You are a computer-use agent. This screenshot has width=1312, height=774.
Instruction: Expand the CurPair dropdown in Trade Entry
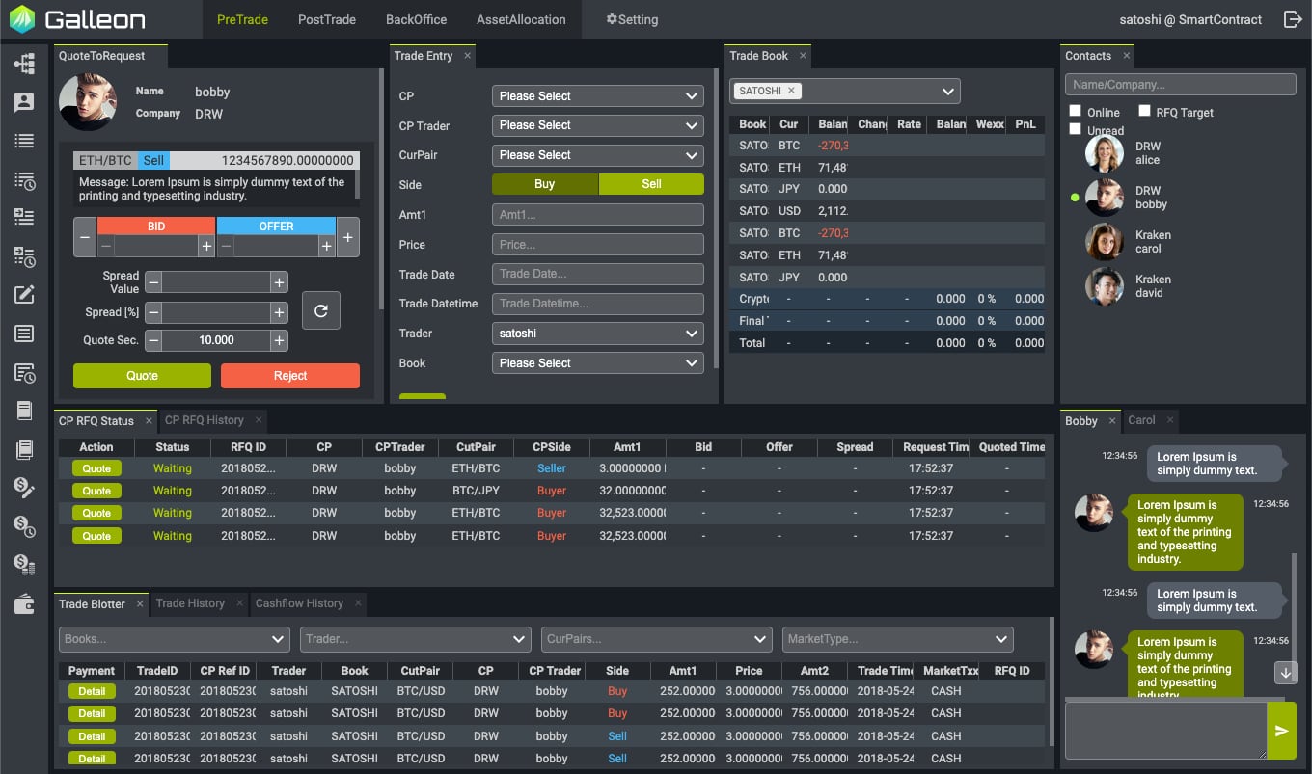(x=597, y=155)
